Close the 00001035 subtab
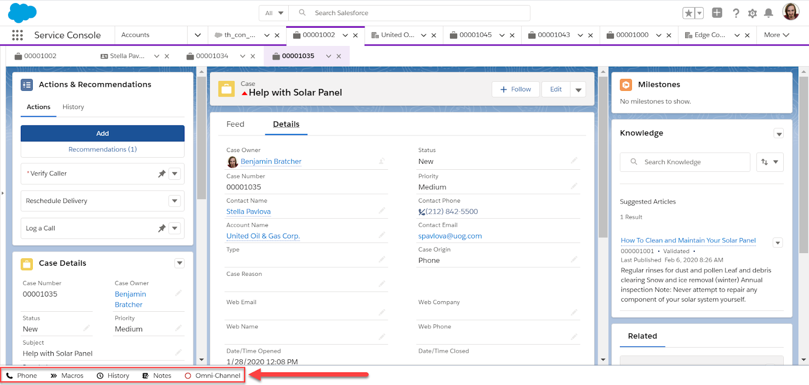The height and width of the screenshot is (385, 809). coord(339,56)
